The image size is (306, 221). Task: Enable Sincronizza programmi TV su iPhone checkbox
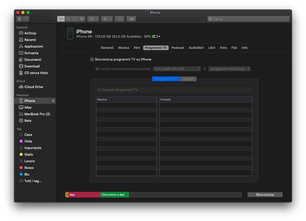[92, 59]
